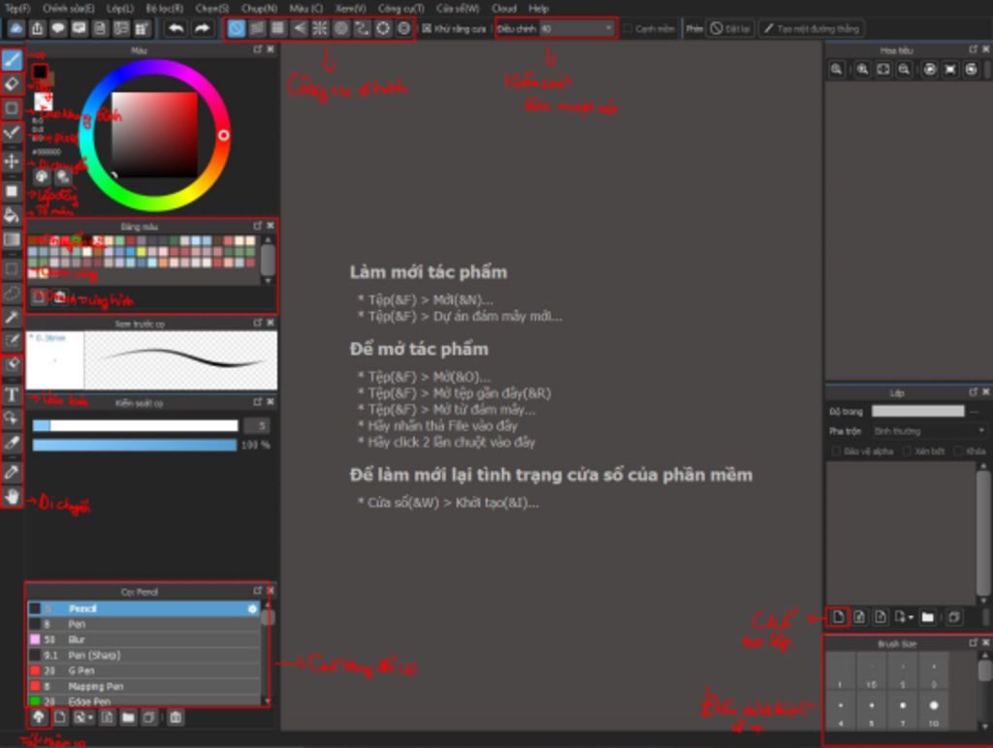Duplicate layer icon in Lớp panel
The image size is (993, 748).
click(954, 616)
